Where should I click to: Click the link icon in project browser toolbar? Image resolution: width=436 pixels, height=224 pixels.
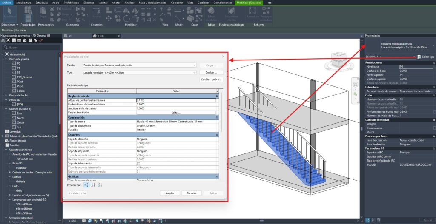tap(40, 41)
